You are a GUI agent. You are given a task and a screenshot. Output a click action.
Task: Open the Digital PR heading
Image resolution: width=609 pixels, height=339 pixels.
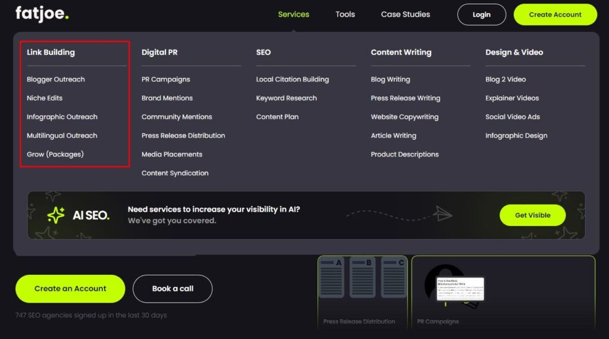coord(159,52)
